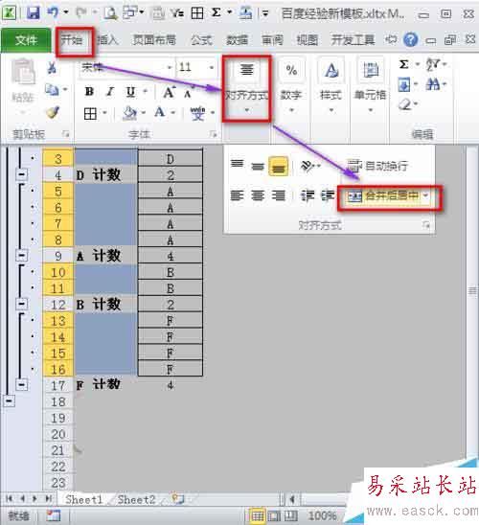Open the alignment dialog launcher
The width and height of the screenshot is (479, 525).
pyautogui.click(x=425, y=225)
